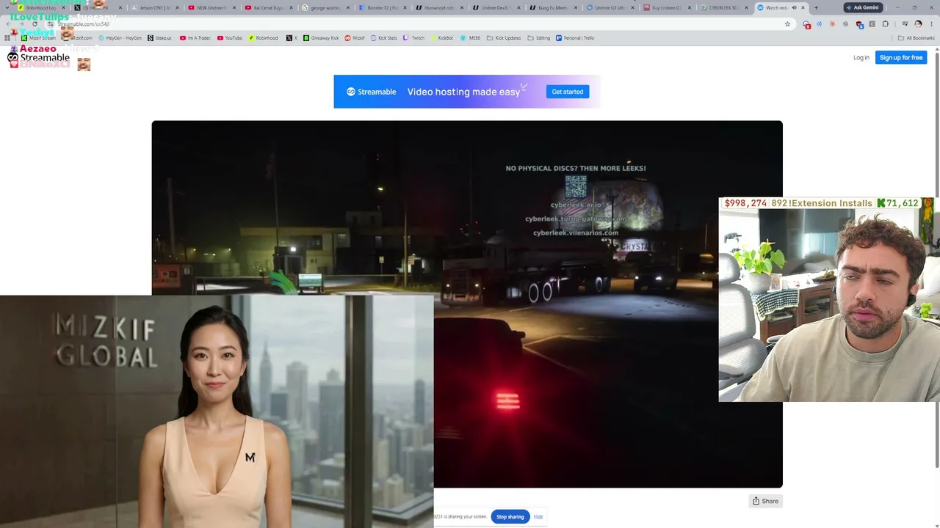Open the Robinhood bookmark
The image size is (940, 528).
tap(264, 38)
